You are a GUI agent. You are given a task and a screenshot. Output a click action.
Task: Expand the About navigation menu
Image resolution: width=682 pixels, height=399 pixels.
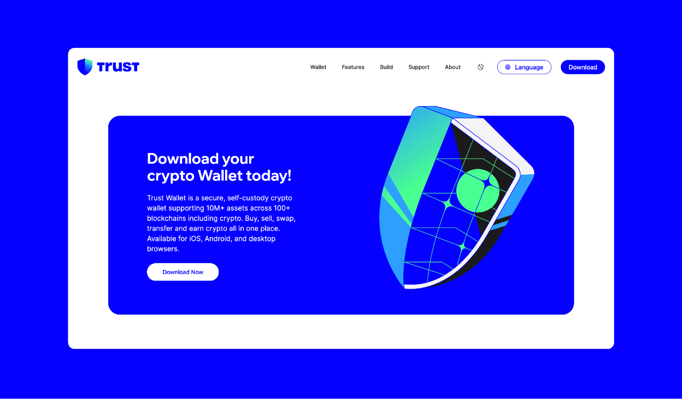452,67
